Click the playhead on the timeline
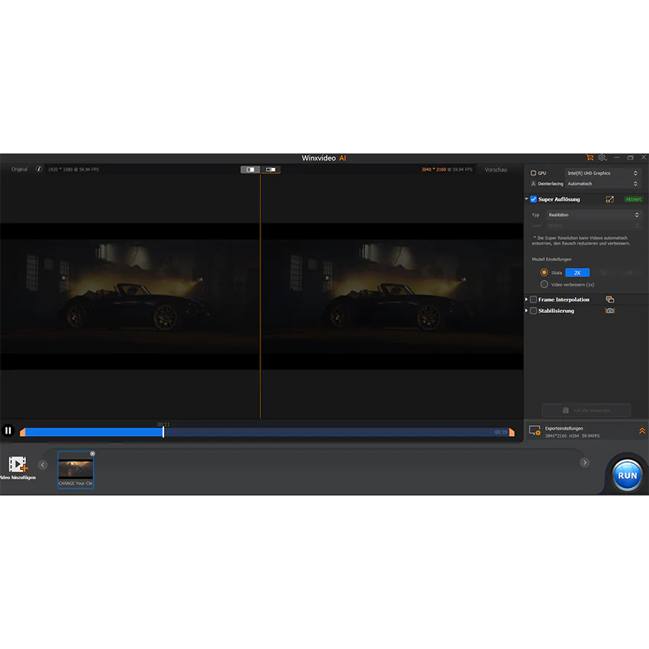Image resolution: width=649 pixels, height=649 pixels. [163, 431]
